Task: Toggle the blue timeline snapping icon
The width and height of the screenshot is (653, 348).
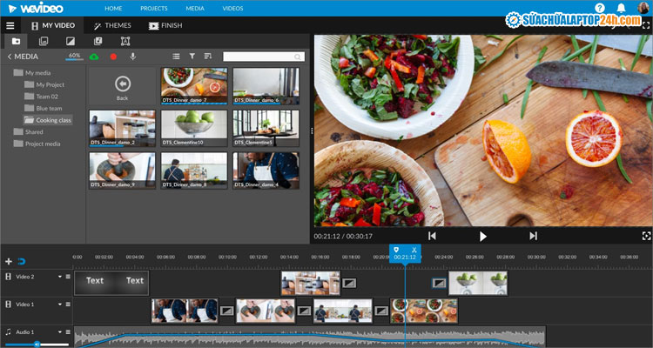Action: point(22,261)
